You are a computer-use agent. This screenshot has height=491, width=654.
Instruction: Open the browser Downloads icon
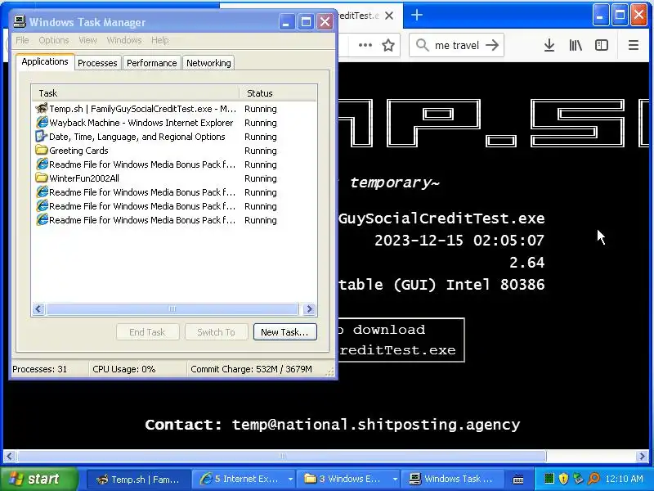click(x=549, y=45)
